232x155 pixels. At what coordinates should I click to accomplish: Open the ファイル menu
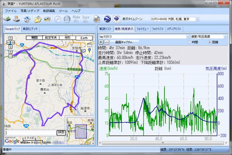click(x=11, y=11)
